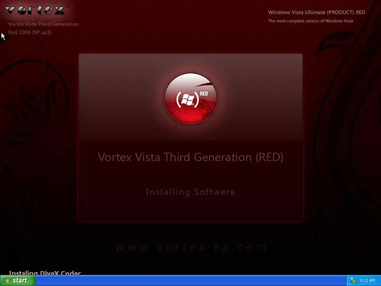381x286 pixels.
Task: Click the red Windows orb logo
Action: pyautogui.click(x=190, y=98)
